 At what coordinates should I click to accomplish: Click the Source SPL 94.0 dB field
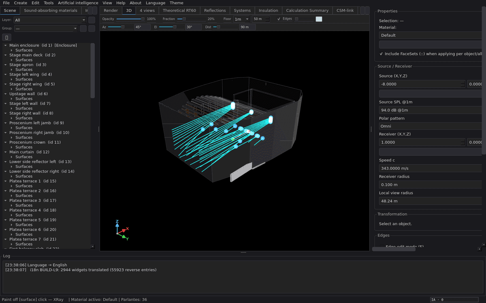[x=430, y=110]
